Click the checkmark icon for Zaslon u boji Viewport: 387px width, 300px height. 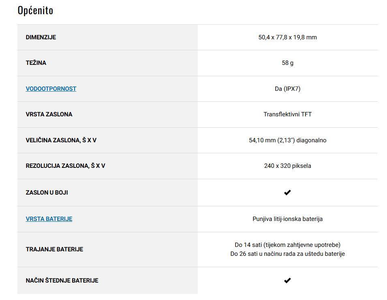click(x=288, y=192)
